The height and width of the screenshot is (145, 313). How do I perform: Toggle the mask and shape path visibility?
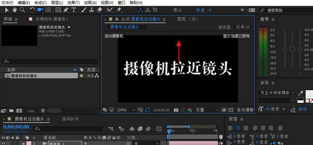147,110
